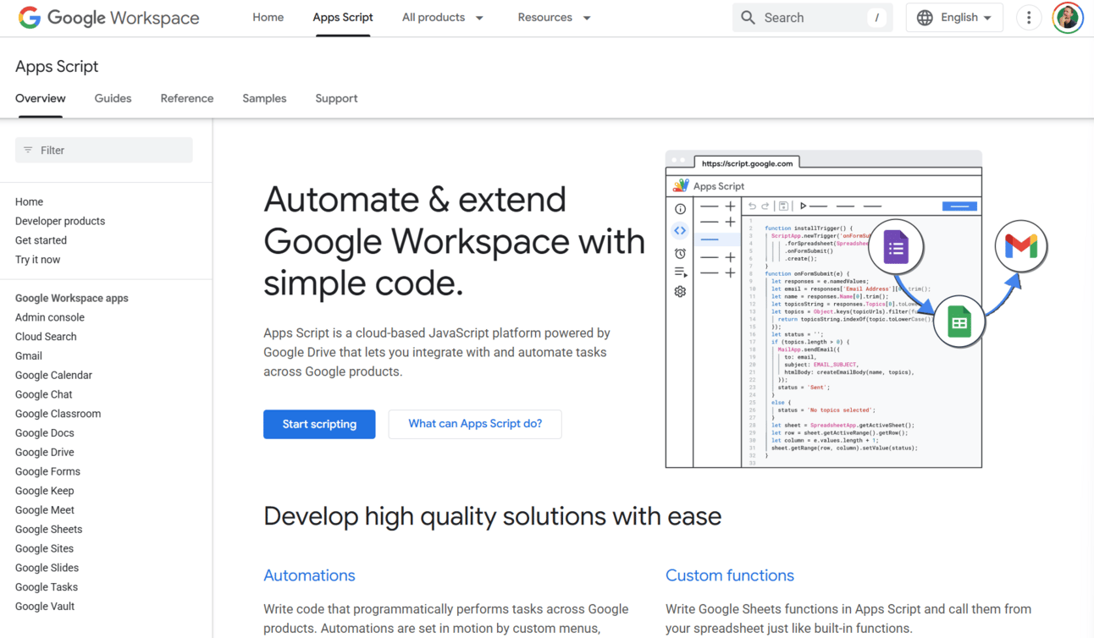Click the Start scripting button
Image resolution: width=1094 pixels, height=638 pixels.
pos(319,424)
